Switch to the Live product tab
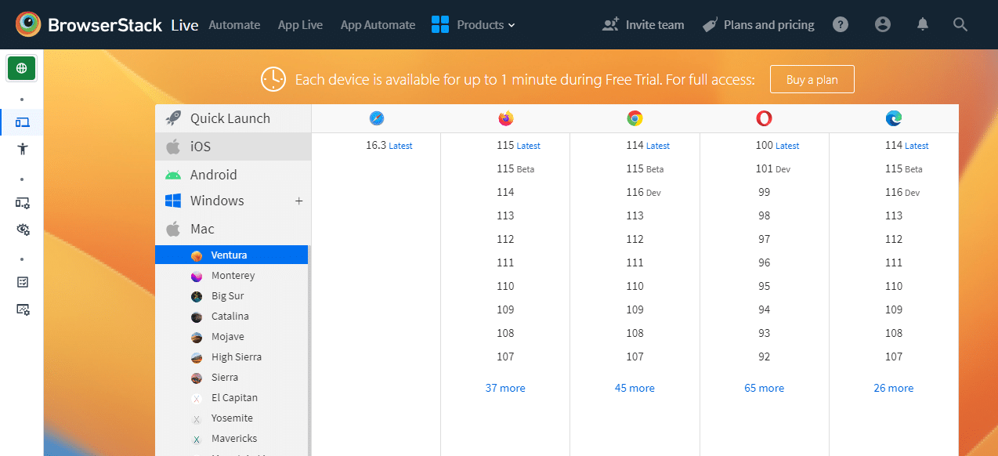 click(x=185, y=24)
